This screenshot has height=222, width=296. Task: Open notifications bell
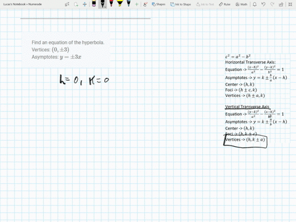(x=255, y=4)
